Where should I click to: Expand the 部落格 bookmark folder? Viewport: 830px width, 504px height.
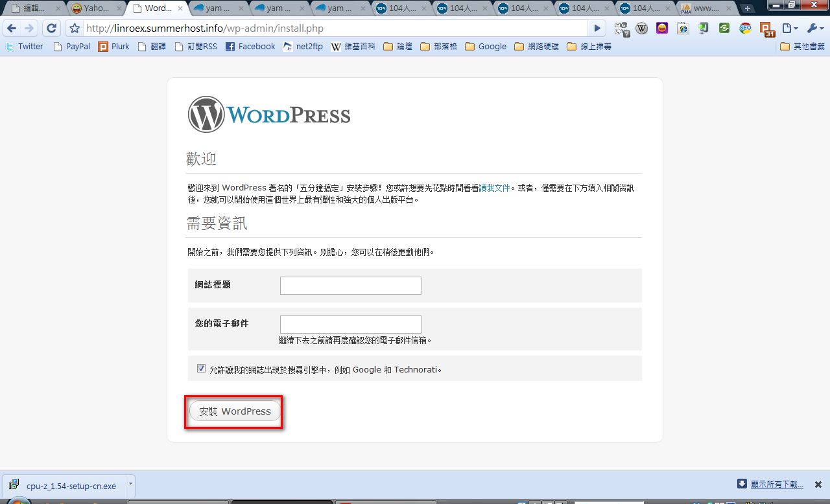(x=438, y=47)
